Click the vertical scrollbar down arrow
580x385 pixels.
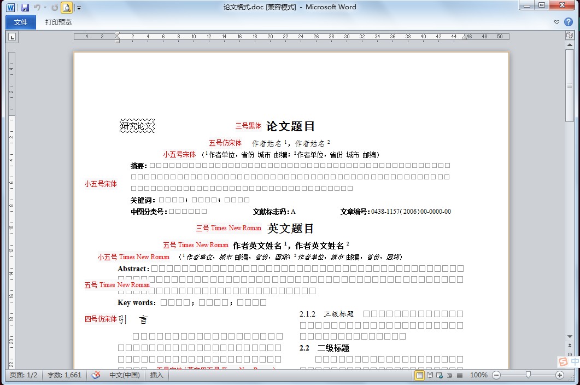pyautogui.click(x=570, y=336)
